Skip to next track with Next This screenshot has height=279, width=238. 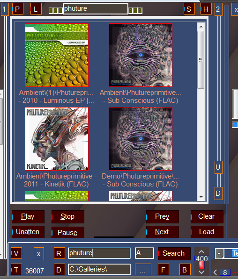pyautogui.click(x=163, y=232)
